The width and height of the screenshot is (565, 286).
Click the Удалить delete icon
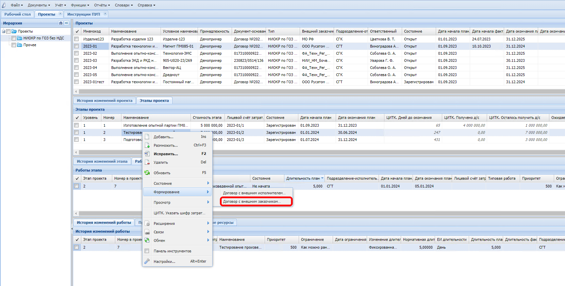tap(147, 162)
